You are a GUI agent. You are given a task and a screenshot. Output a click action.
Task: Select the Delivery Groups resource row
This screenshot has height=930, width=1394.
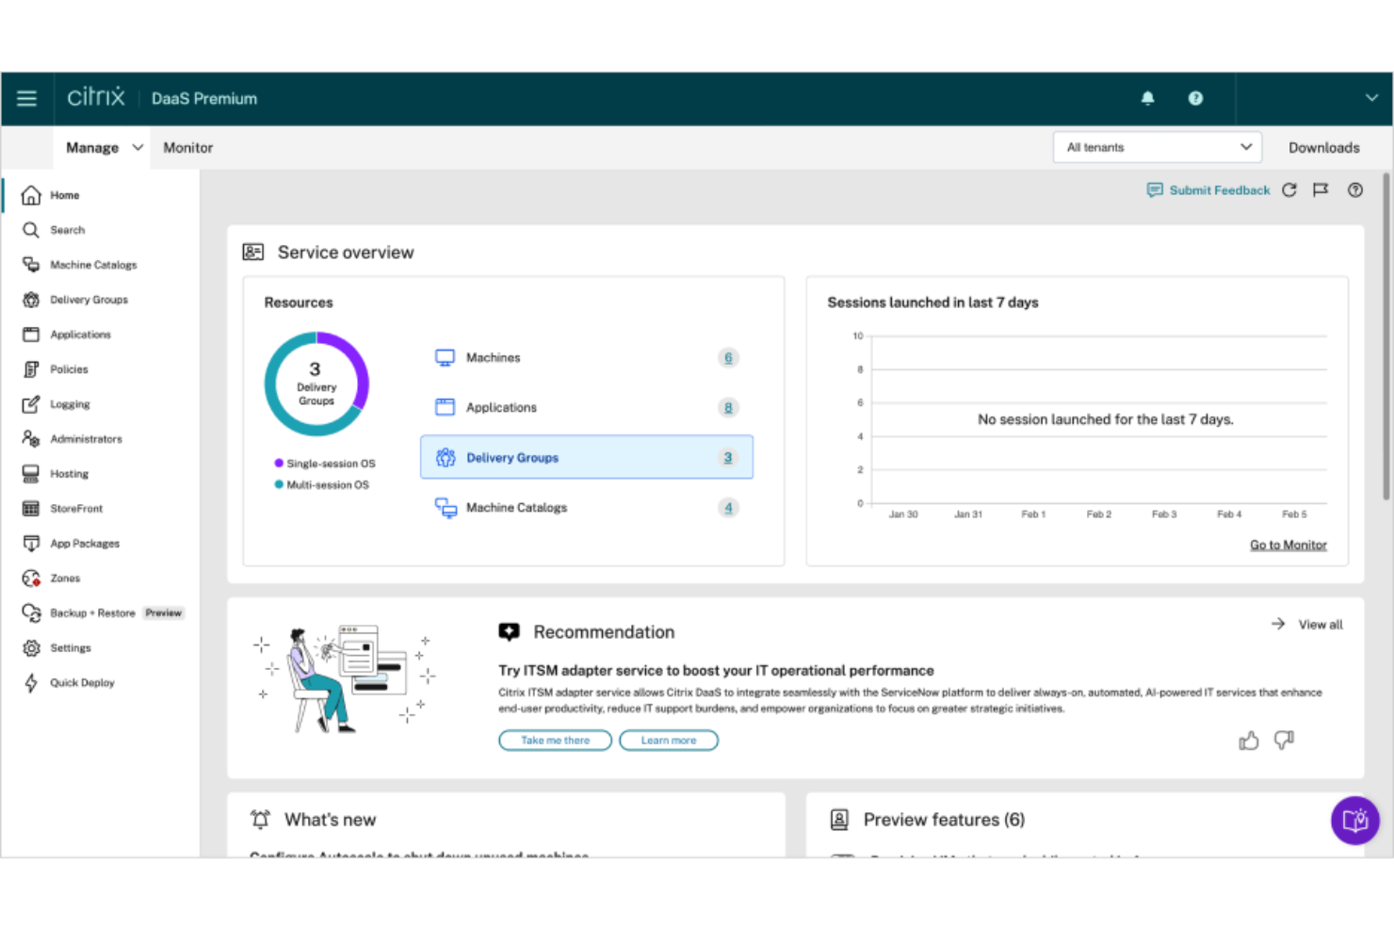[x=586, y=457]
